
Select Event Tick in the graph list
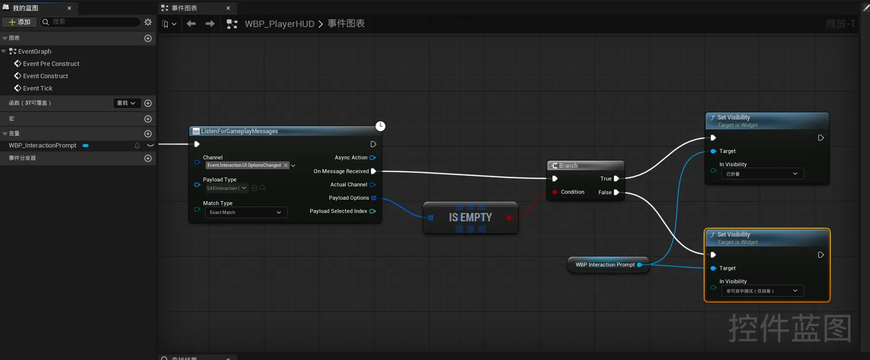[x=37, y=89]
